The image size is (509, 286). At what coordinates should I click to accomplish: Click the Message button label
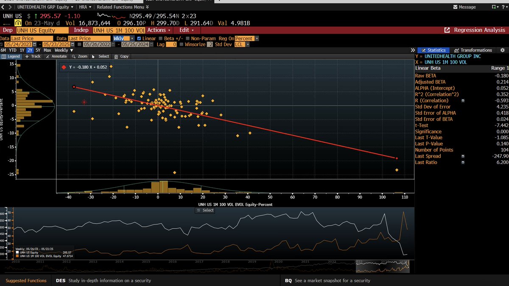pyautogui.click(x=467, y=7)
